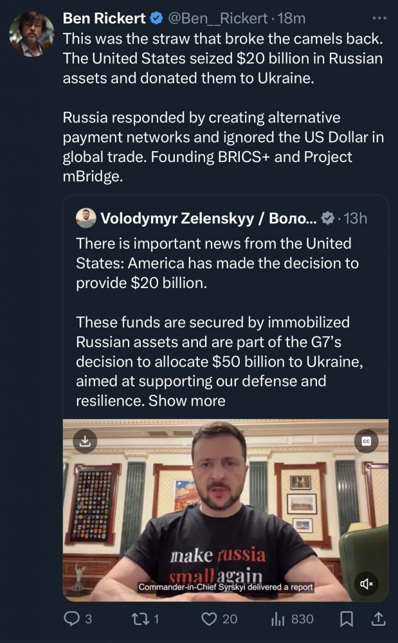398x643 pixels.
Task: Open the quoted tweet's 13h timestamp
Action: (356, 219)
